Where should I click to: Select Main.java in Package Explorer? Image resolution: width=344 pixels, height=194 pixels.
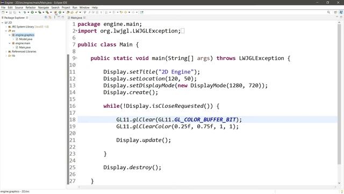point(25,47)
